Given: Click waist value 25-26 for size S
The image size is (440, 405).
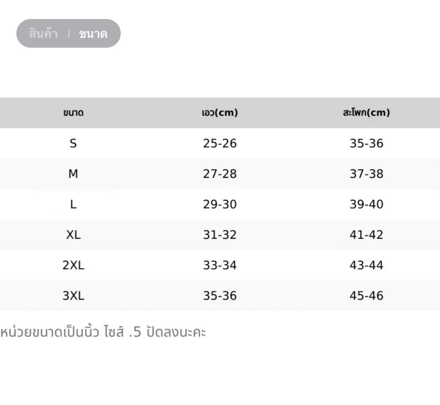Looking at the screenshot, I should click(219, 143).
